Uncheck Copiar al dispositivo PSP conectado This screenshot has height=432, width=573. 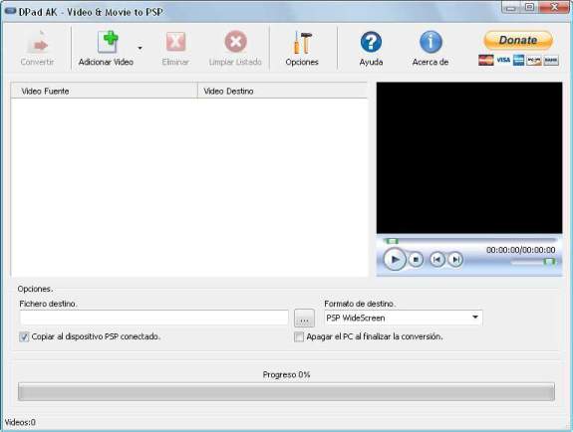coord(24,336)
